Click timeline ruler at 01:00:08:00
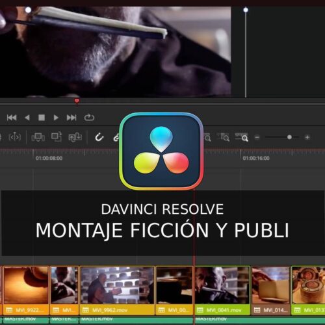The image size is (325, 325). click(49, 158)
